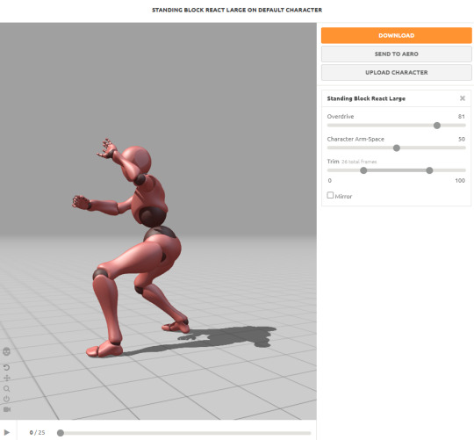
Task: Select the pan move-arrows icon
Action: coord(7,378)
